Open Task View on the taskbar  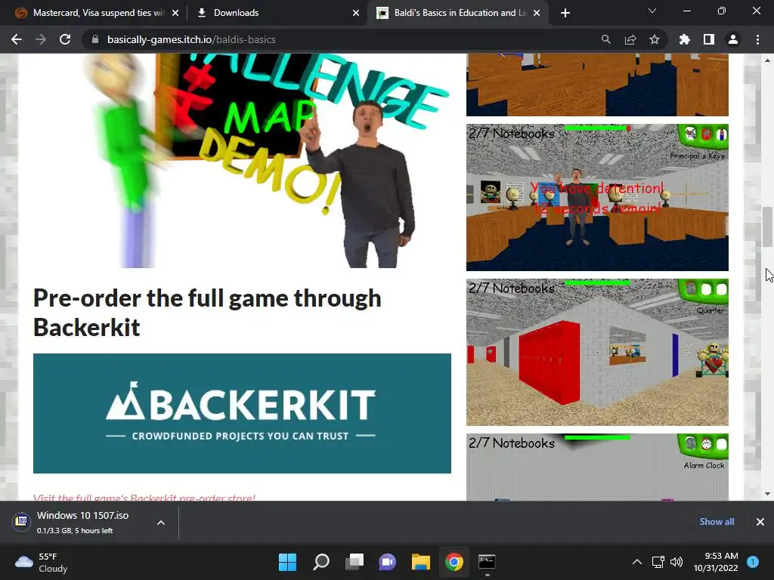tap(354, 562)
